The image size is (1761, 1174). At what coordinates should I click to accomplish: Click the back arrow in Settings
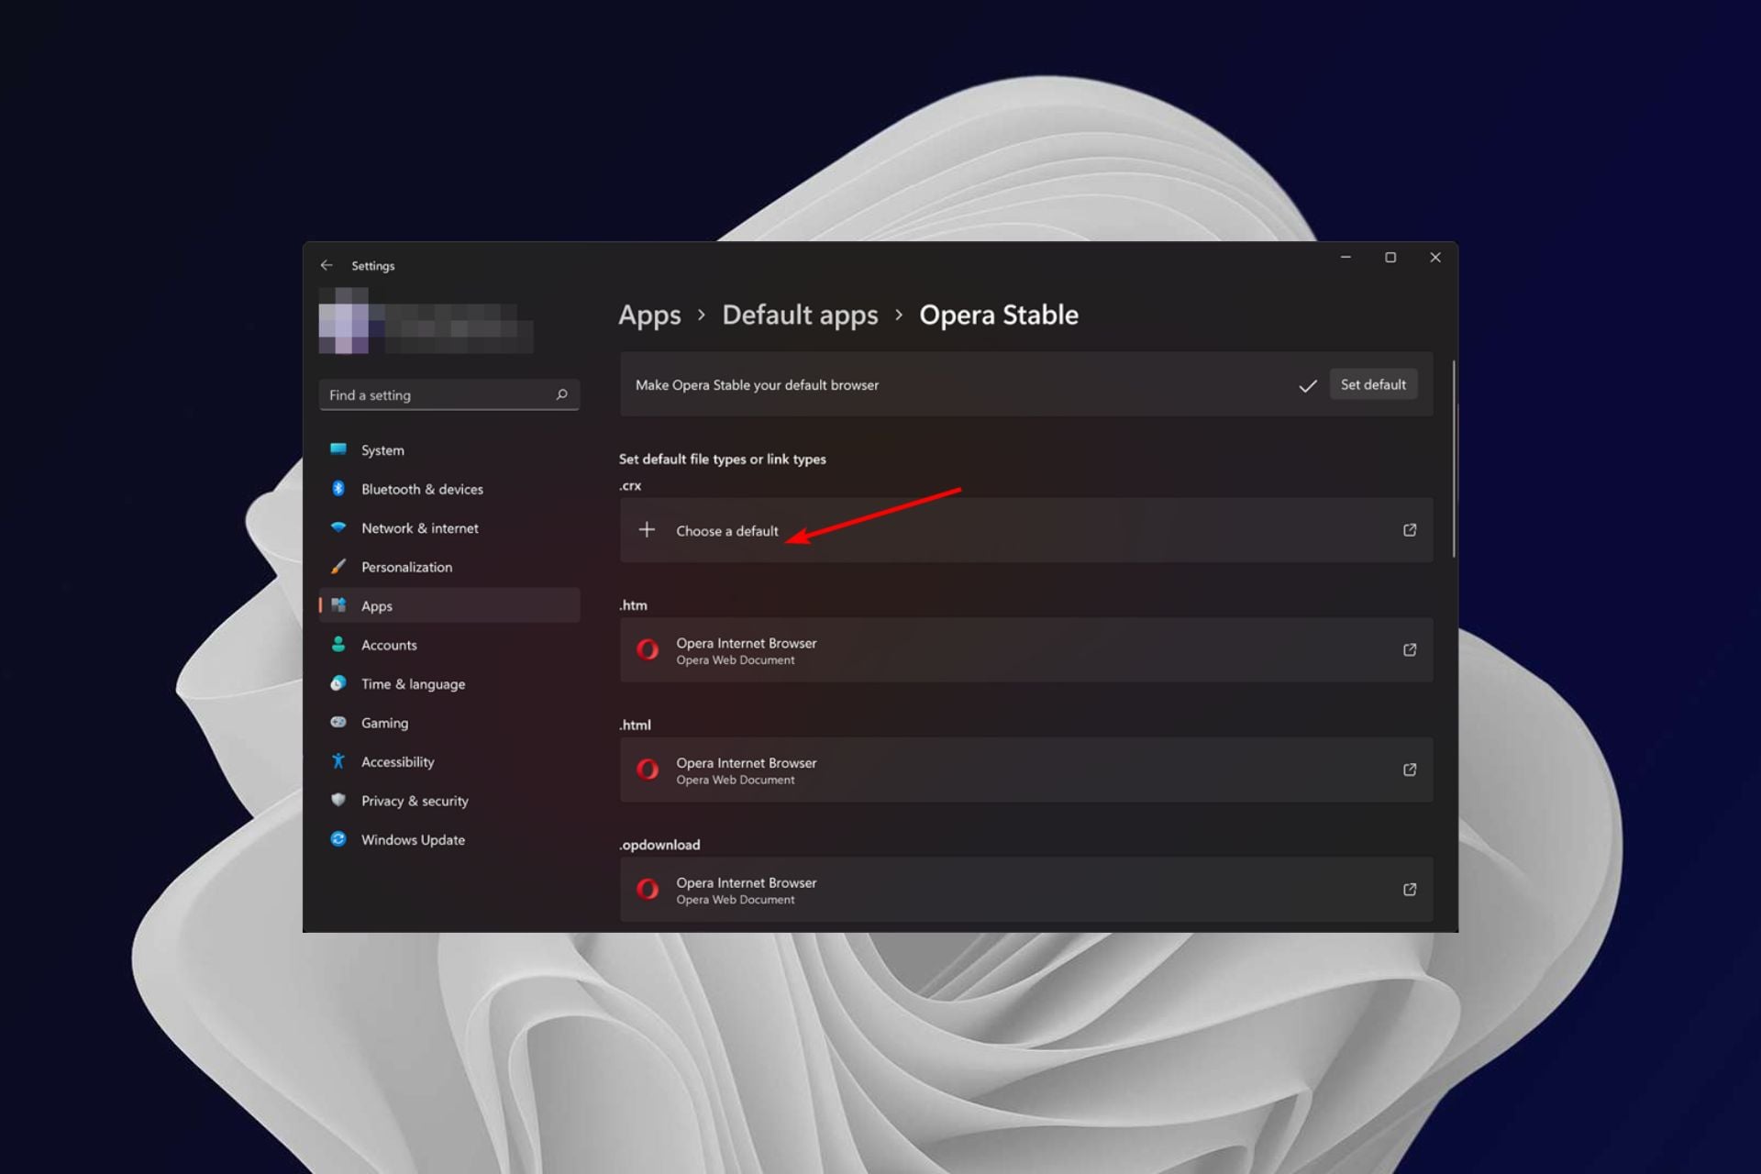point(327,265)
